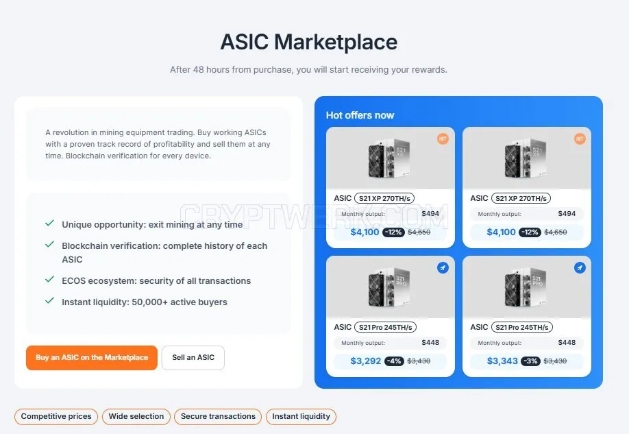Click the -4% discount badge
This screenshot has width=629, height=434.
pyautogui.click(x=394, y=361)
